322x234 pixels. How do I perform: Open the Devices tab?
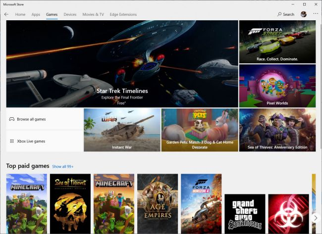pyautogui.click(x=70, y=14)
